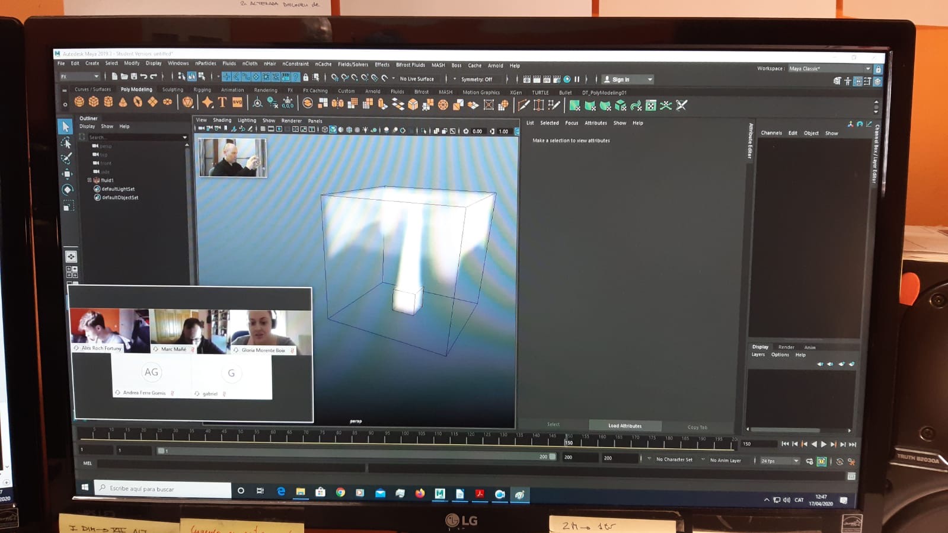Toggle the auto keyframe button
The height and width of the screenshot is (533, 948).
821,461
